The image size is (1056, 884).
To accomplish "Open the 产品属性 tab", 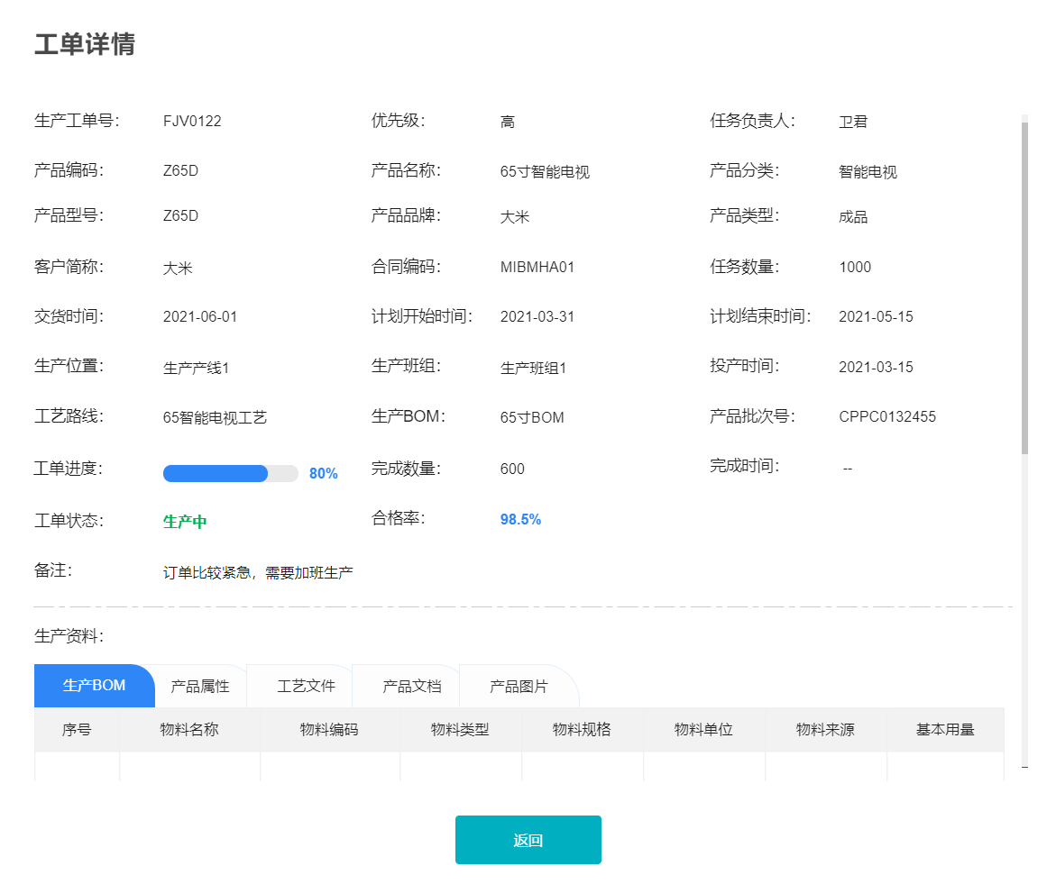I will tap(200, 686).
